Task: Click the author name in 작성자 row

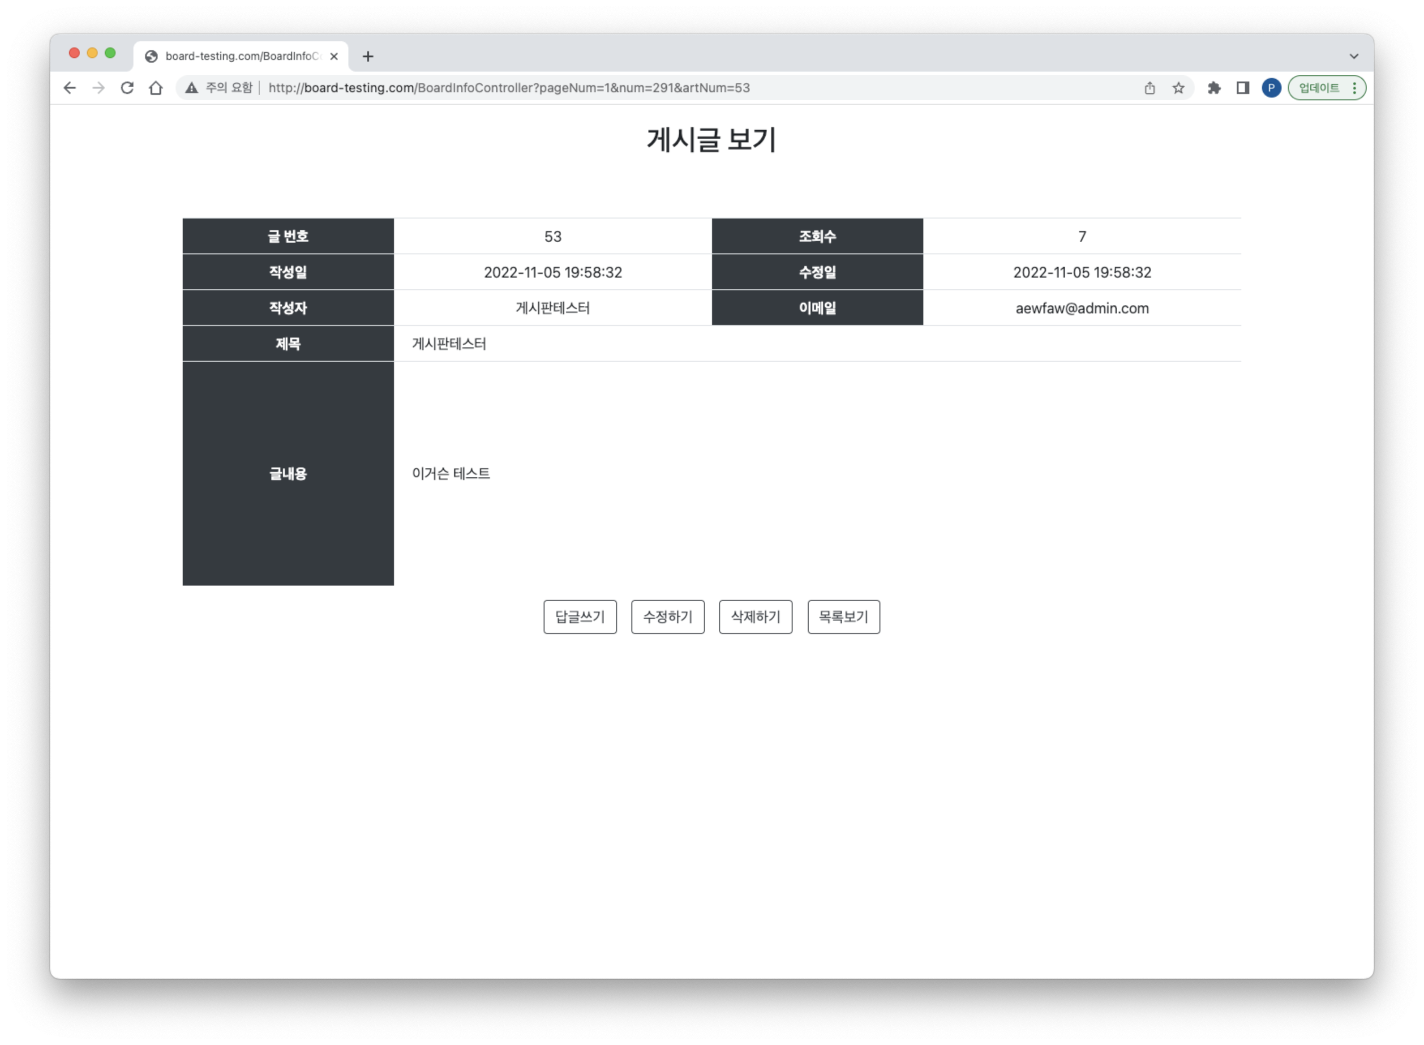Action: click(x=553, y=308)
